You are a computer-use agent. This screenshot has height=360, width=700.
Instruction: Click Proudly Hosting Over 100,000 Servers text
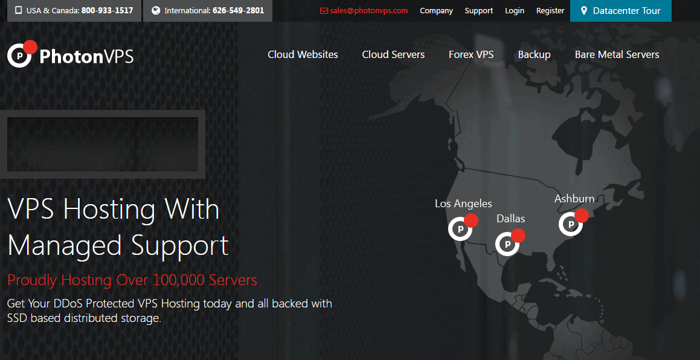pyautogui.click(x=132, y=280)
